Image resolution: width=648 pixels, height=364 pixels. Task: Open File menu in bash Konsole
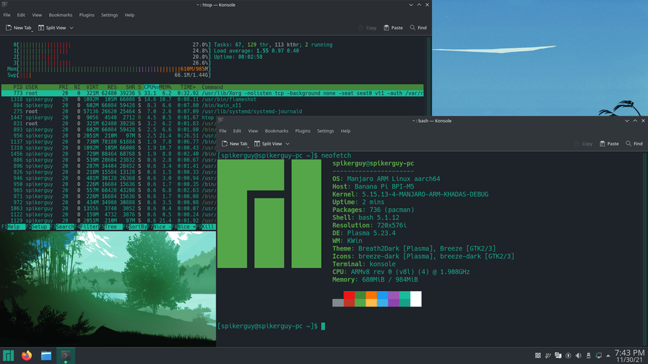223,131
